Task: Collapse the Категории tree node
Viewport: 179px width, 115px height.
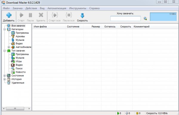Action: tap(4, 29)
